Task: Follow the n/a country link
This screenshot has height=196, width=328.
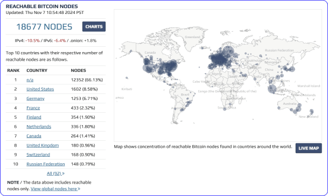Action: (x=30, y=80)
